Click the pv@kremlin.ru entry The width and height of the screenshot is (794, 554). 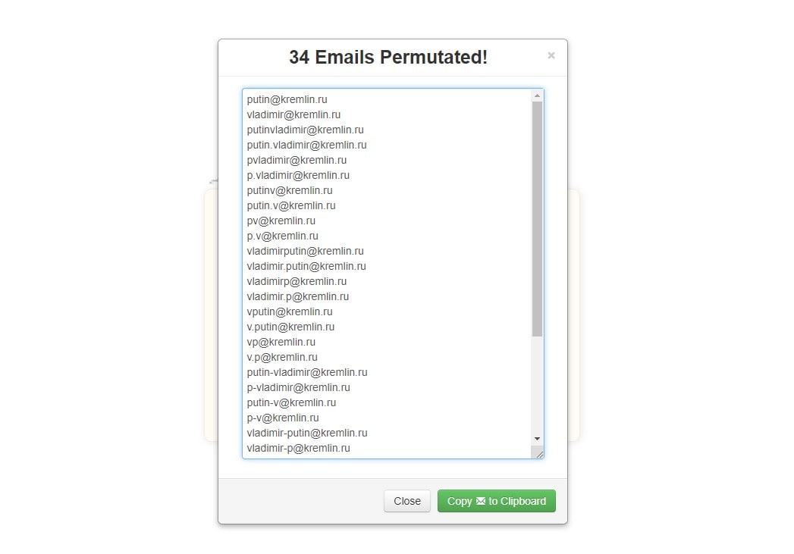click(281, 221)
